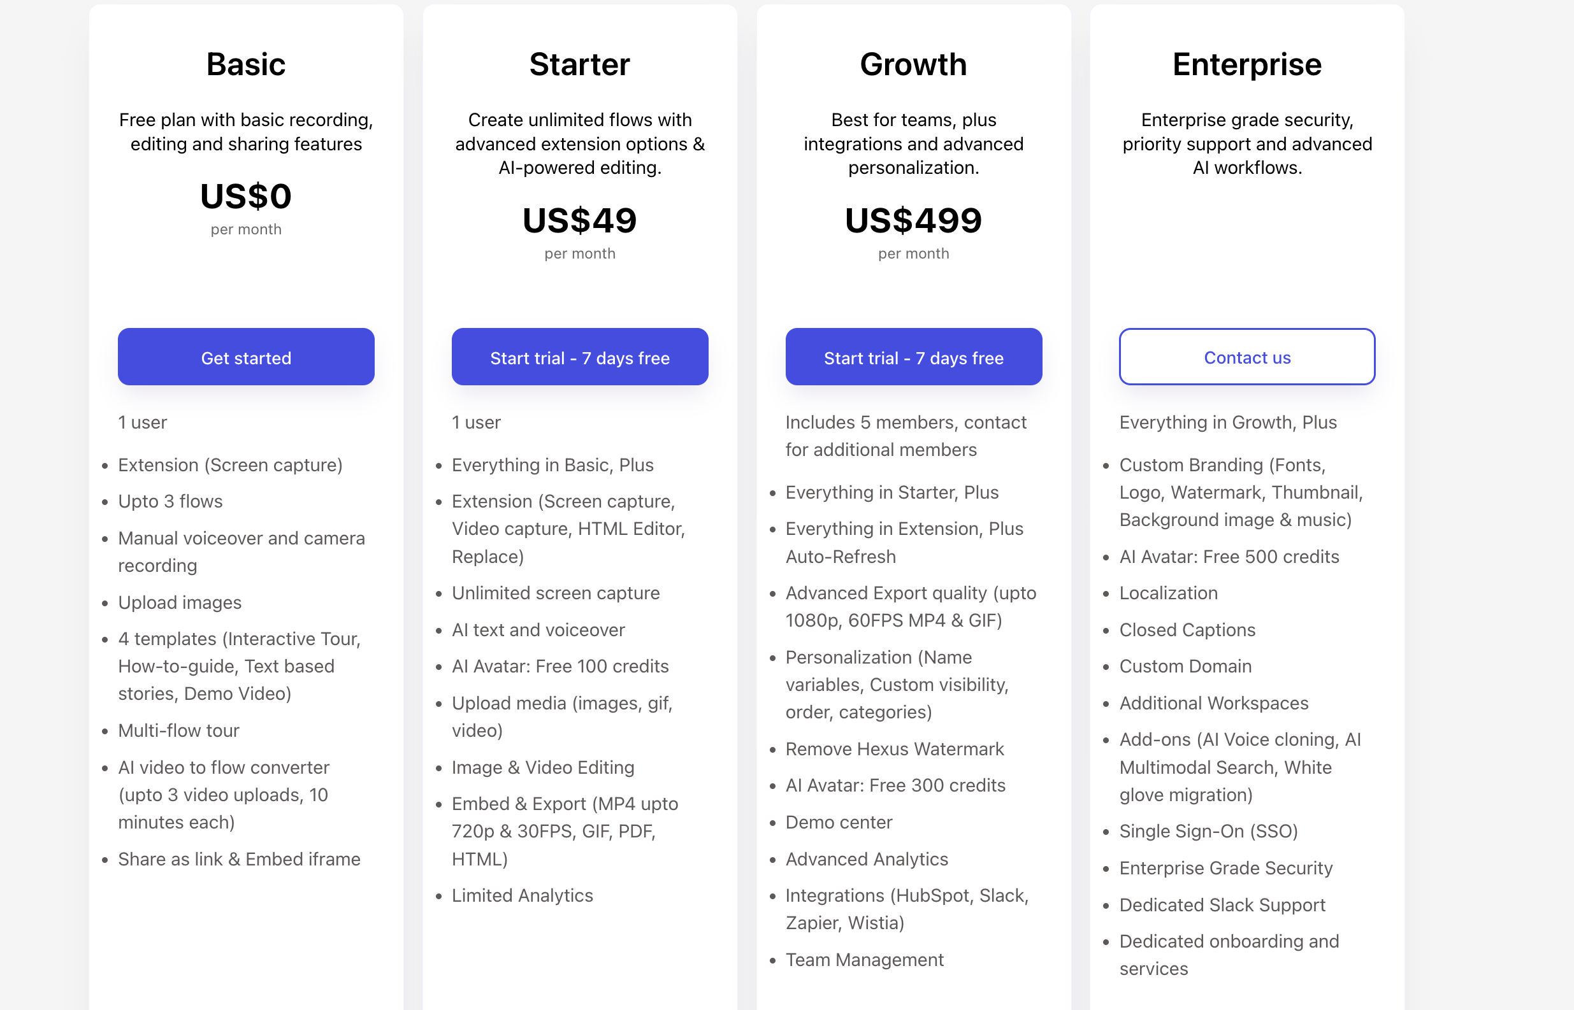This screenshot has width=1574, height=1010.
Task: Click the Single Sign-On (SSO) item
Action: (x=1208, y=831)
